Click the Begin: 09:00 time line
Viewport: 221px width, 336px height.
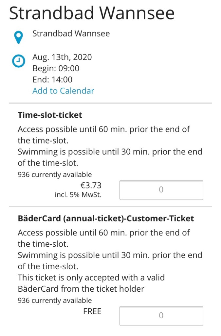coord(56,68)
